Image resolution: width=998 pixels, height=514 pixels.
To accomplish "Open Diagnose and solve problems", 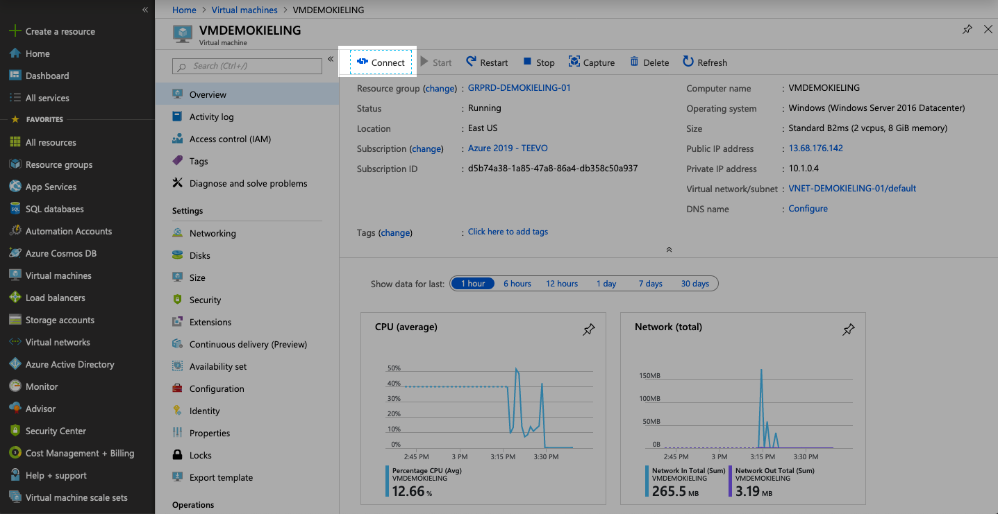I will 247,183.
